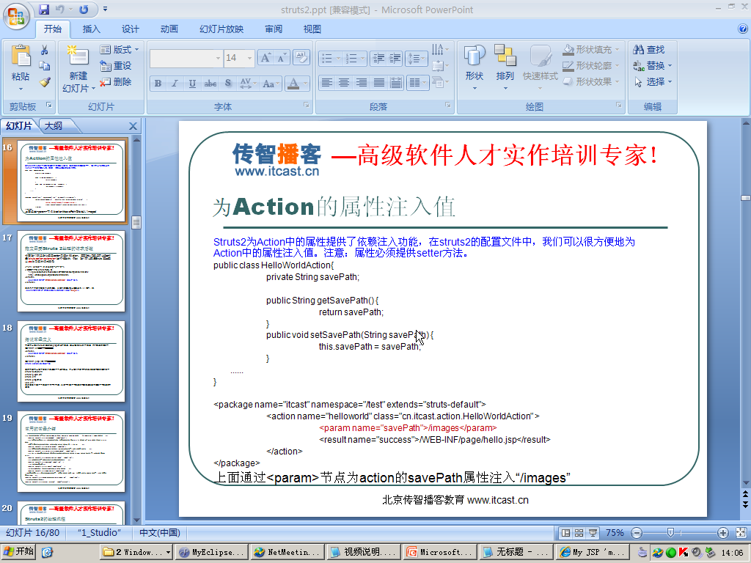Toggle text Shadow formatting
This screenshot has height=563, width=751.
228,84
